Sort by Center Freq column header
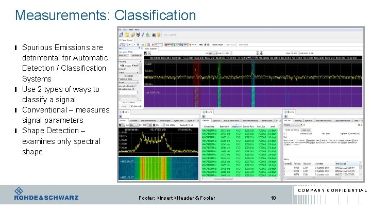The image size is (371, 209). (x=209, y=126)
